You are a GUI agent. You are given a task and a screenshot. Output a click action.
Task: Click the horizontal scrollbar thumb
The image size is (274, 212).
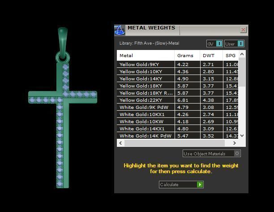[175, 143]
